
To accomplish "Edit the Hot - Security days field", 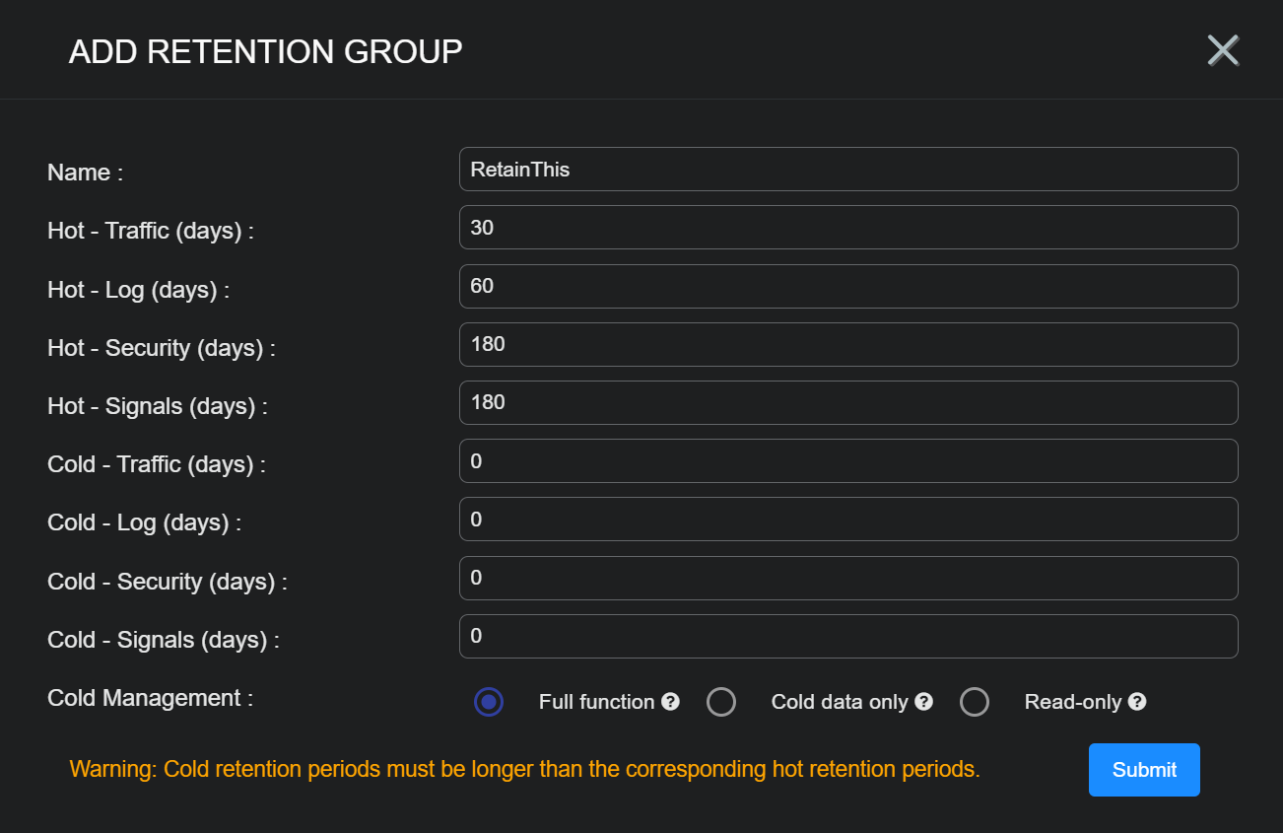I will tap(847, 344).
